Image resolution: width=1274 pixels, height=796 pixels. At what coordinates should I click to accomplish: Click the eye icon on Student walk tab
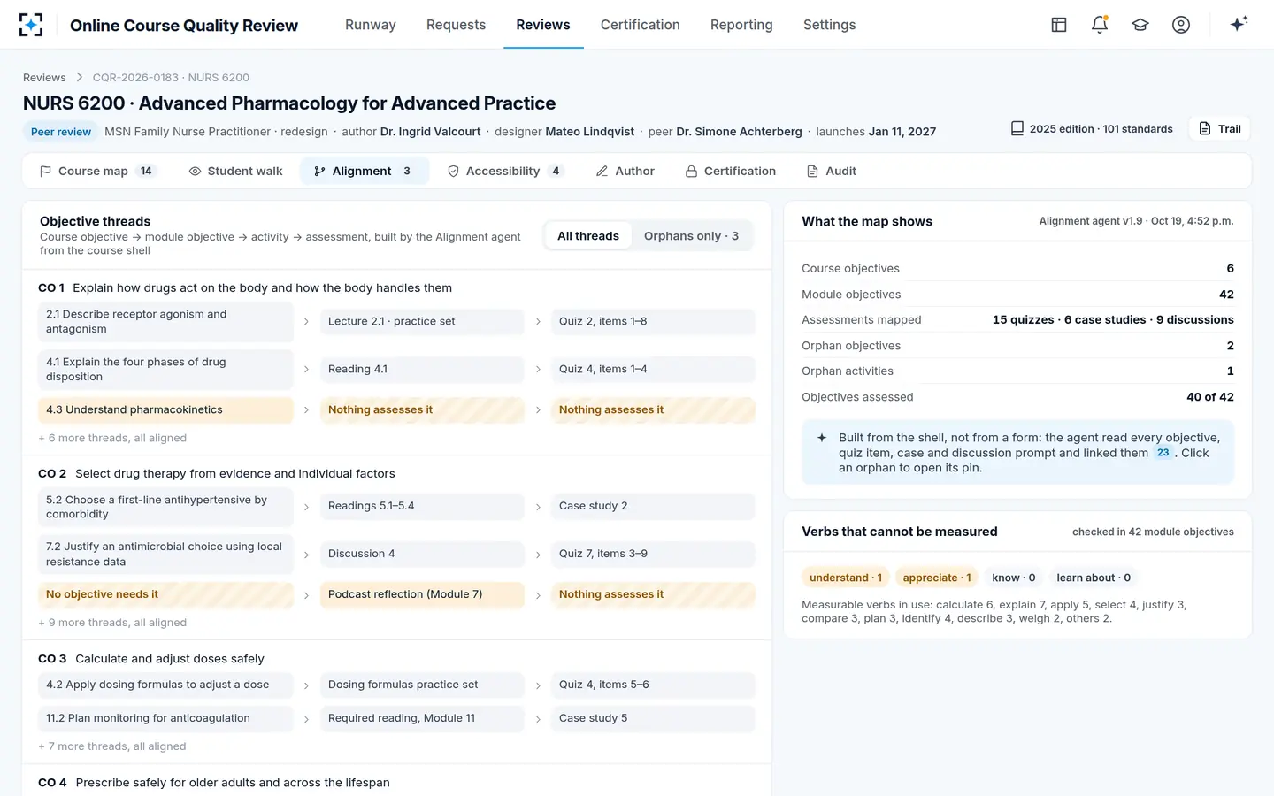[195, 171]
